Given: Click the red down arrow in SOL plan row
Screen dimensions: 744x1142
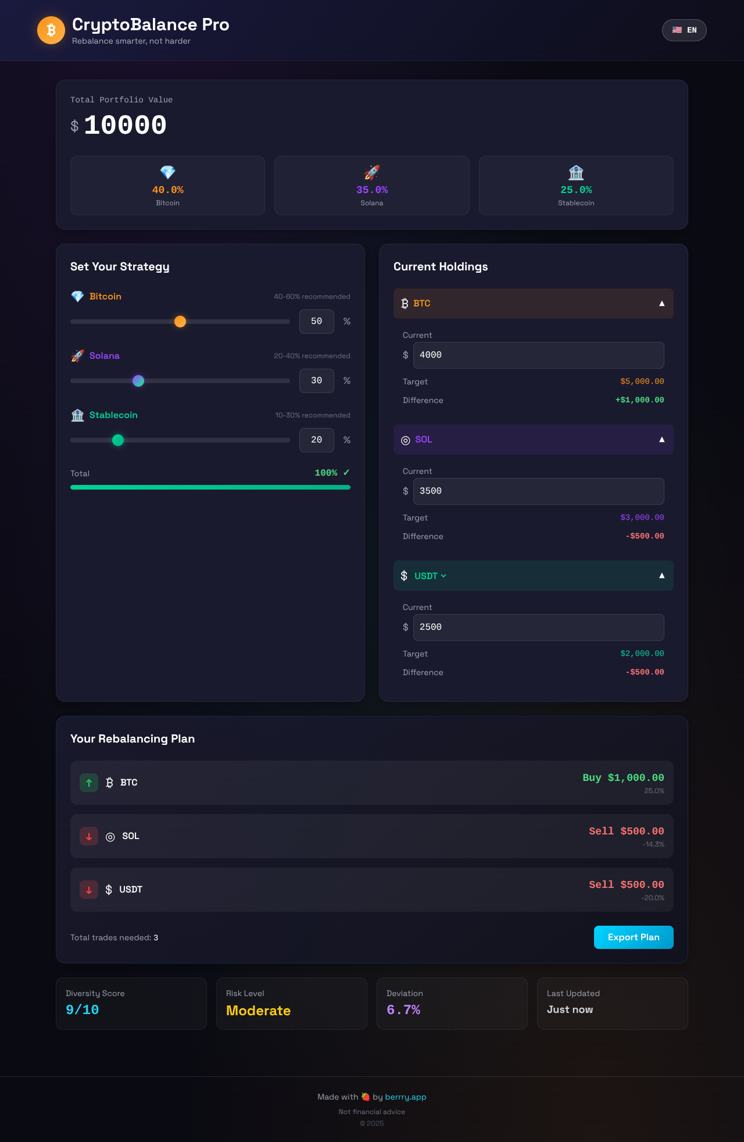Looking at the screenshot, I should pos(89,836).
